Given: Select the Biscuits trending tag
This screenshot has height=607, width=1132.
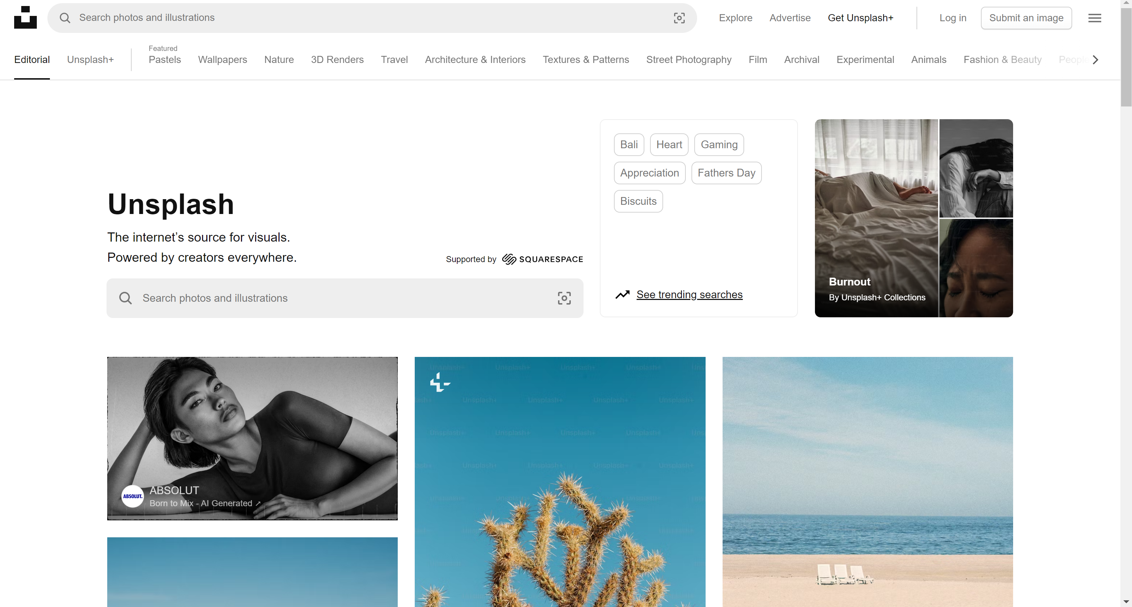Looking at the screenshot, I should [x=638, y=201].
